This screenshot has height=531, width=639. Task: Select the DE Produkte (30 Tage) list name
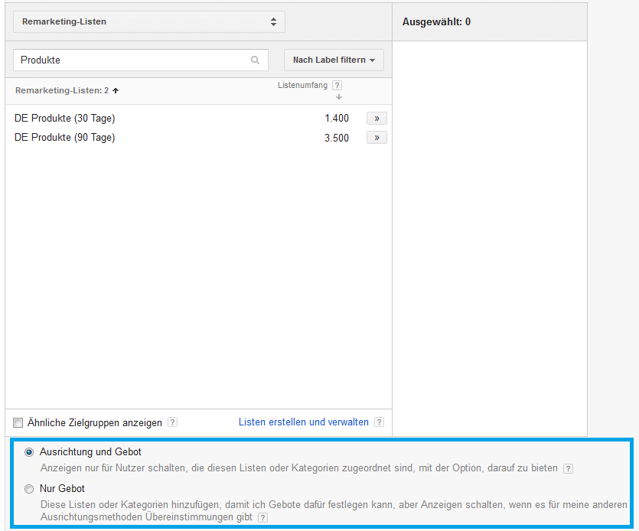(x=65, y=119)
